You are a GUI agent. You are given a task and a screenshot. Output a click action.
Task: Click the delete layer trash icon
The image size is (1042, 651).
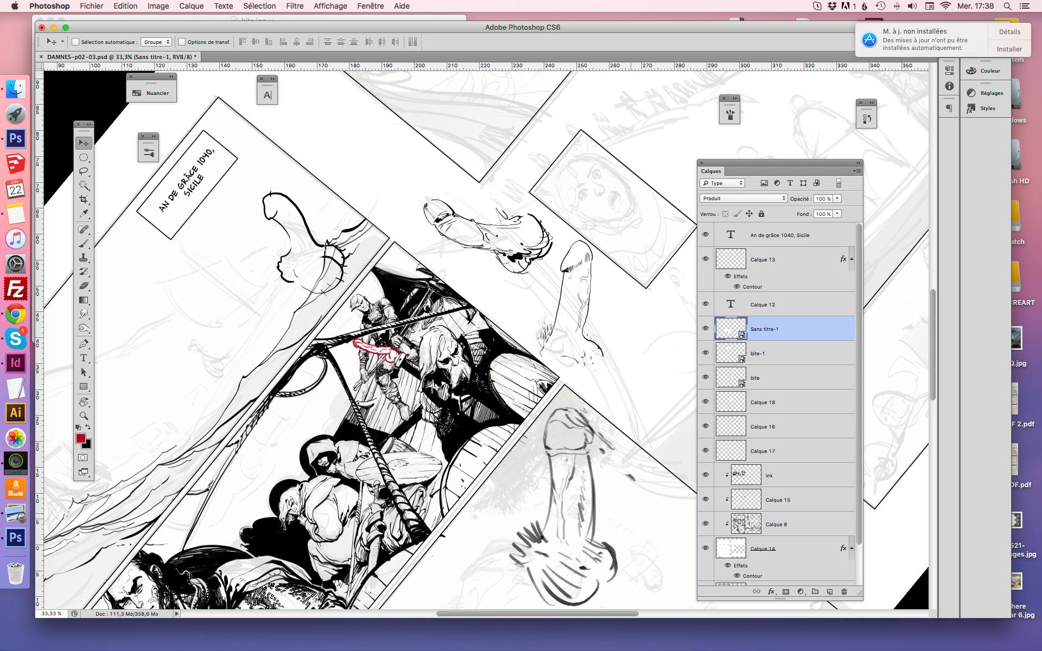click(x=844, y=591)
